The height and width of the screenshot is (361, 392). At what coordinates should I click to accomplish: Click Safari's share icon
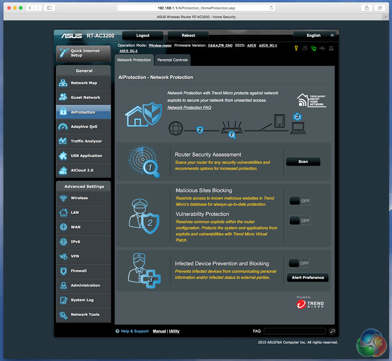coord(367,8)
